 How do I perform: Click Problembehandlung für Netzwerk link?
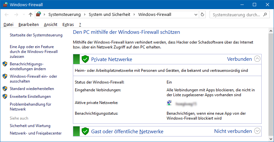(x=31, y=107)
